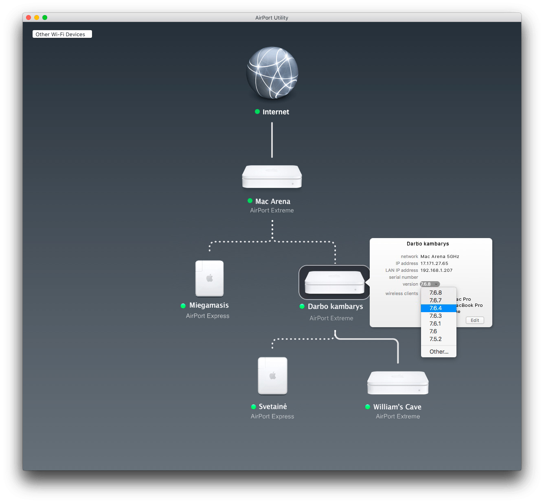Viewport: 544px width, 503px height.
Task: Select the Mac Arena AirPort Extreme device
Action: 272,177
